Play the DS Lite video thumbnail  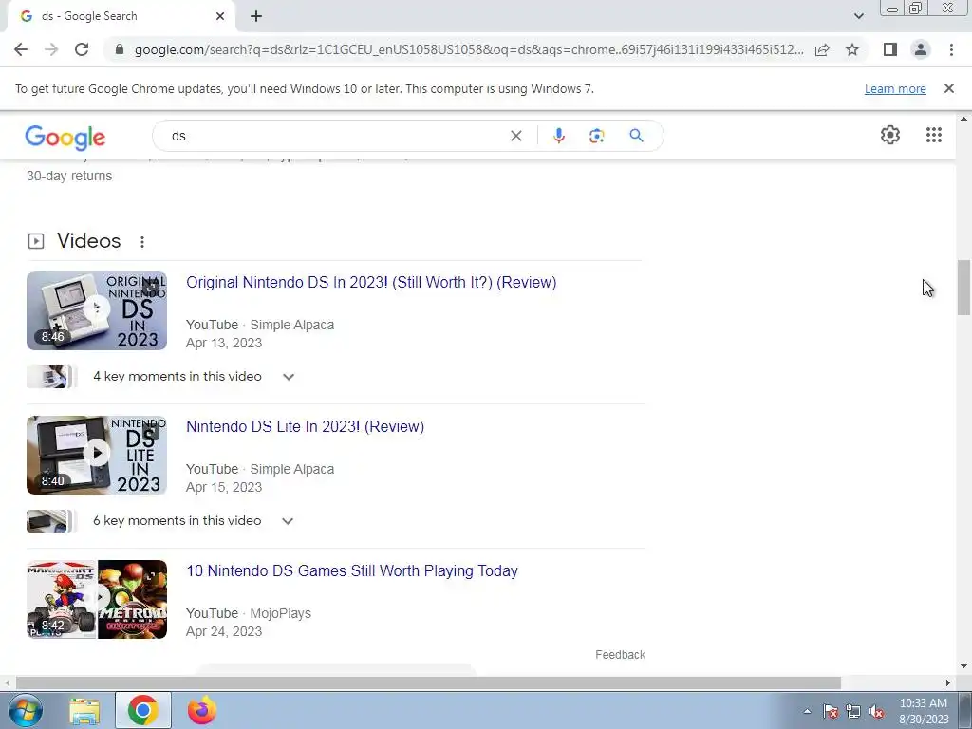97,455
